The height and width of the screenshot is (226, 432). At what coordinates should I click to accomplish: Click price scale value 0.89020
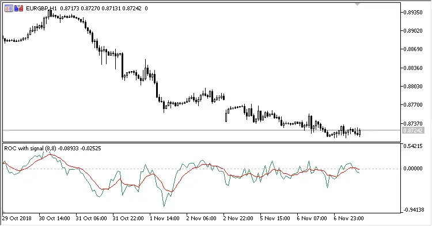coord(413,31)
